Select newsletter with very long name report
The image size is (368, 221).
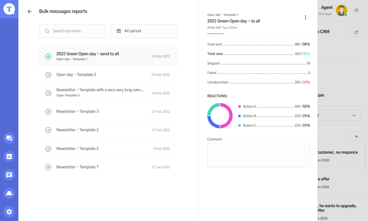click(x=108, y=93)
